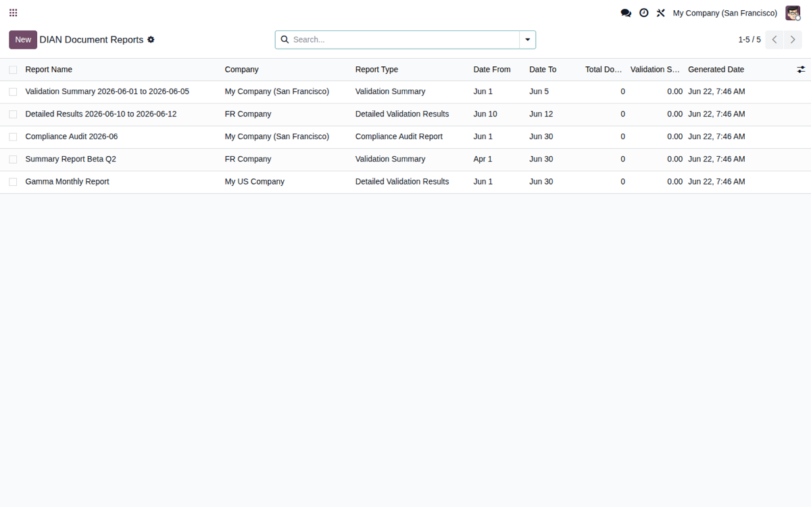Toggle the select-all header checkbox
The image size is (811, 507).
(13, 70)
